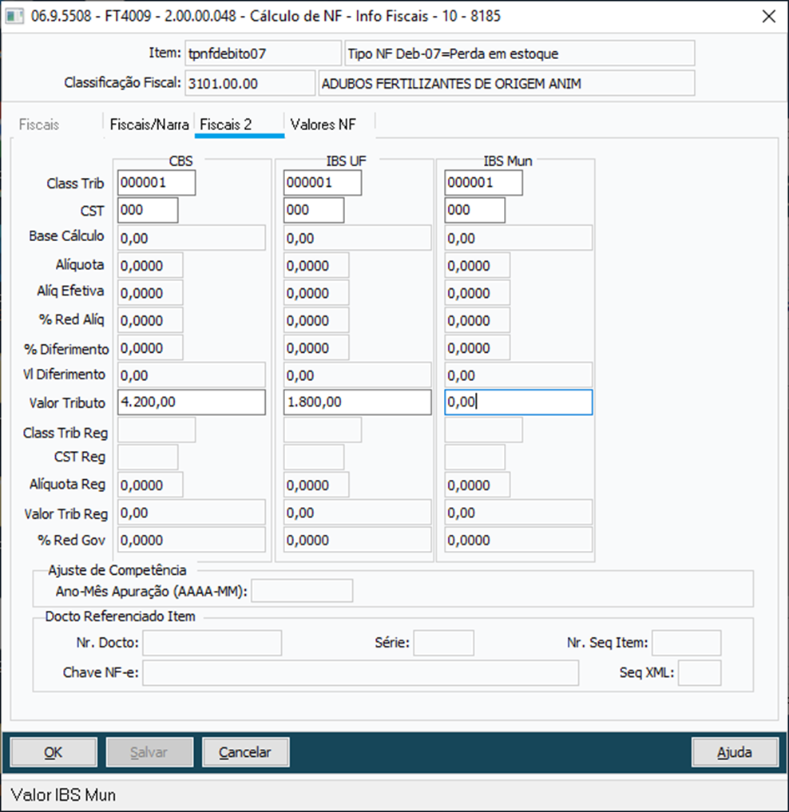Click the IBS Mun Alíq Efetiva field

[x=477, y=292]
